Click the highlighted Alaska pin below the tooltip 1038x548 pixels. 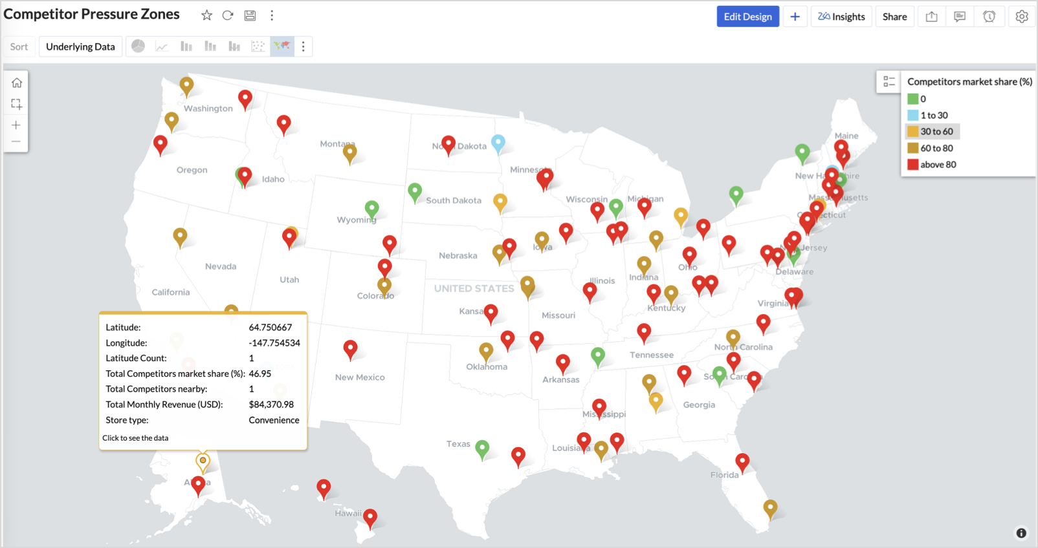203,462
